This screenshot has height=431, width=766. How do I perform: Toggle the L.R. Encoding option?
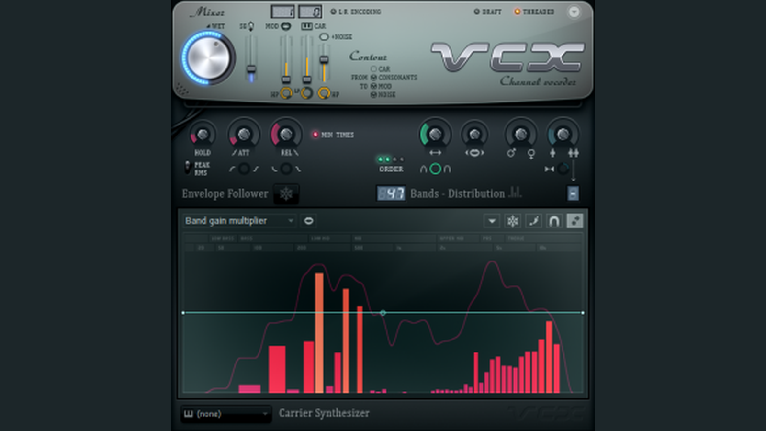(x=334, y=11)
